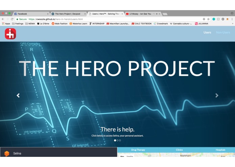The height and width of the screenshot is (167, 235).
Task: Switch to the Lil Mosey YouTube tab
Action: [142, 14]
